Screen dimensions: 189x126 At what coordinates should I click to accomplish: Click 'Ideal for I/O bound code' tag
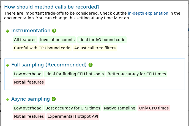click(x=102, y=40)
